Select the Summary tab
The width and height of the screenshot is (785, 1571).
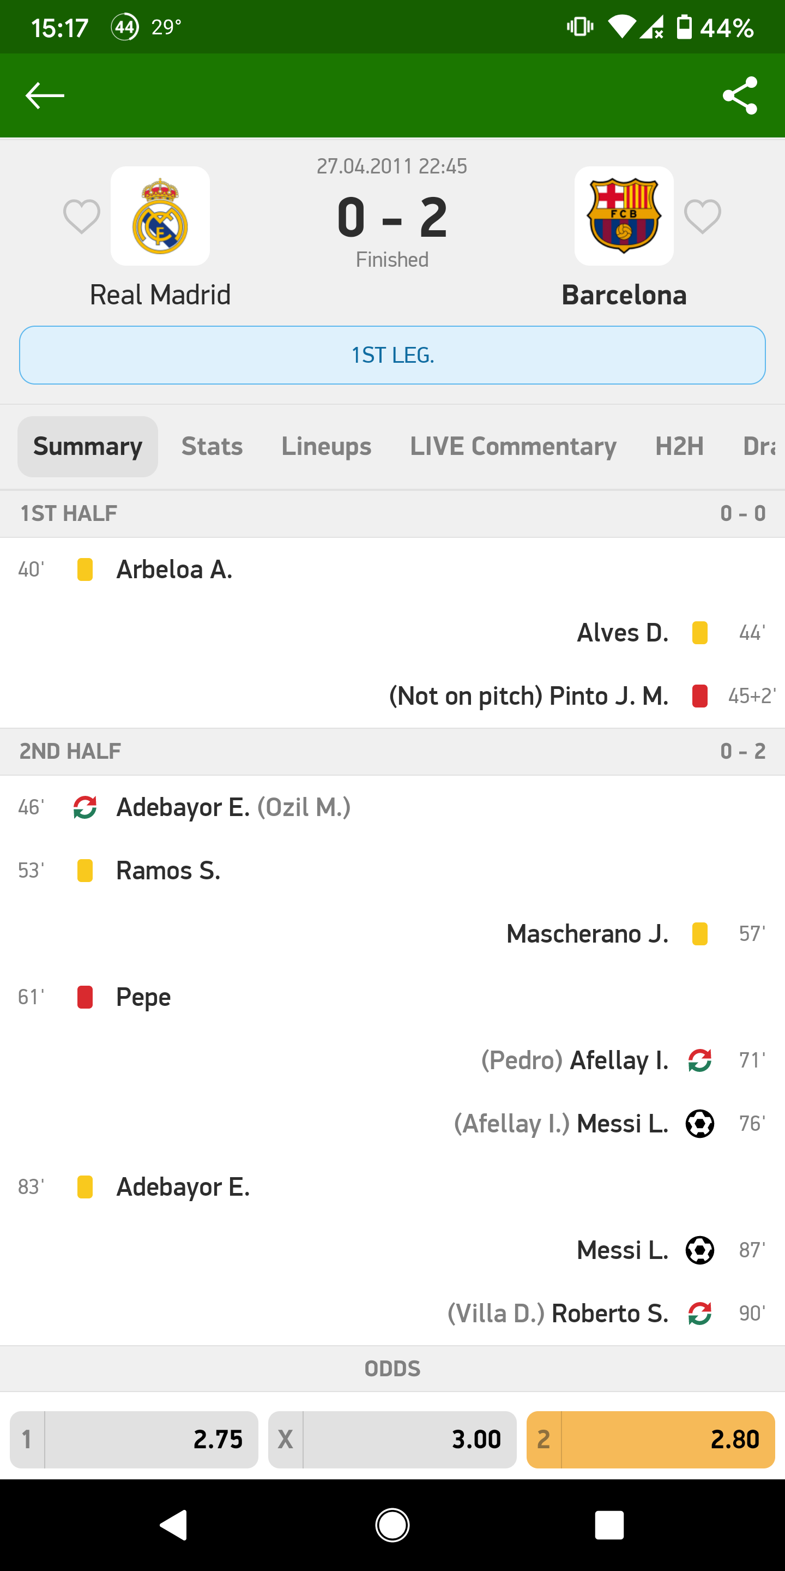click(88, 446)
